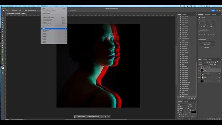
Task: Click the Share button
Action: (213, 11)
